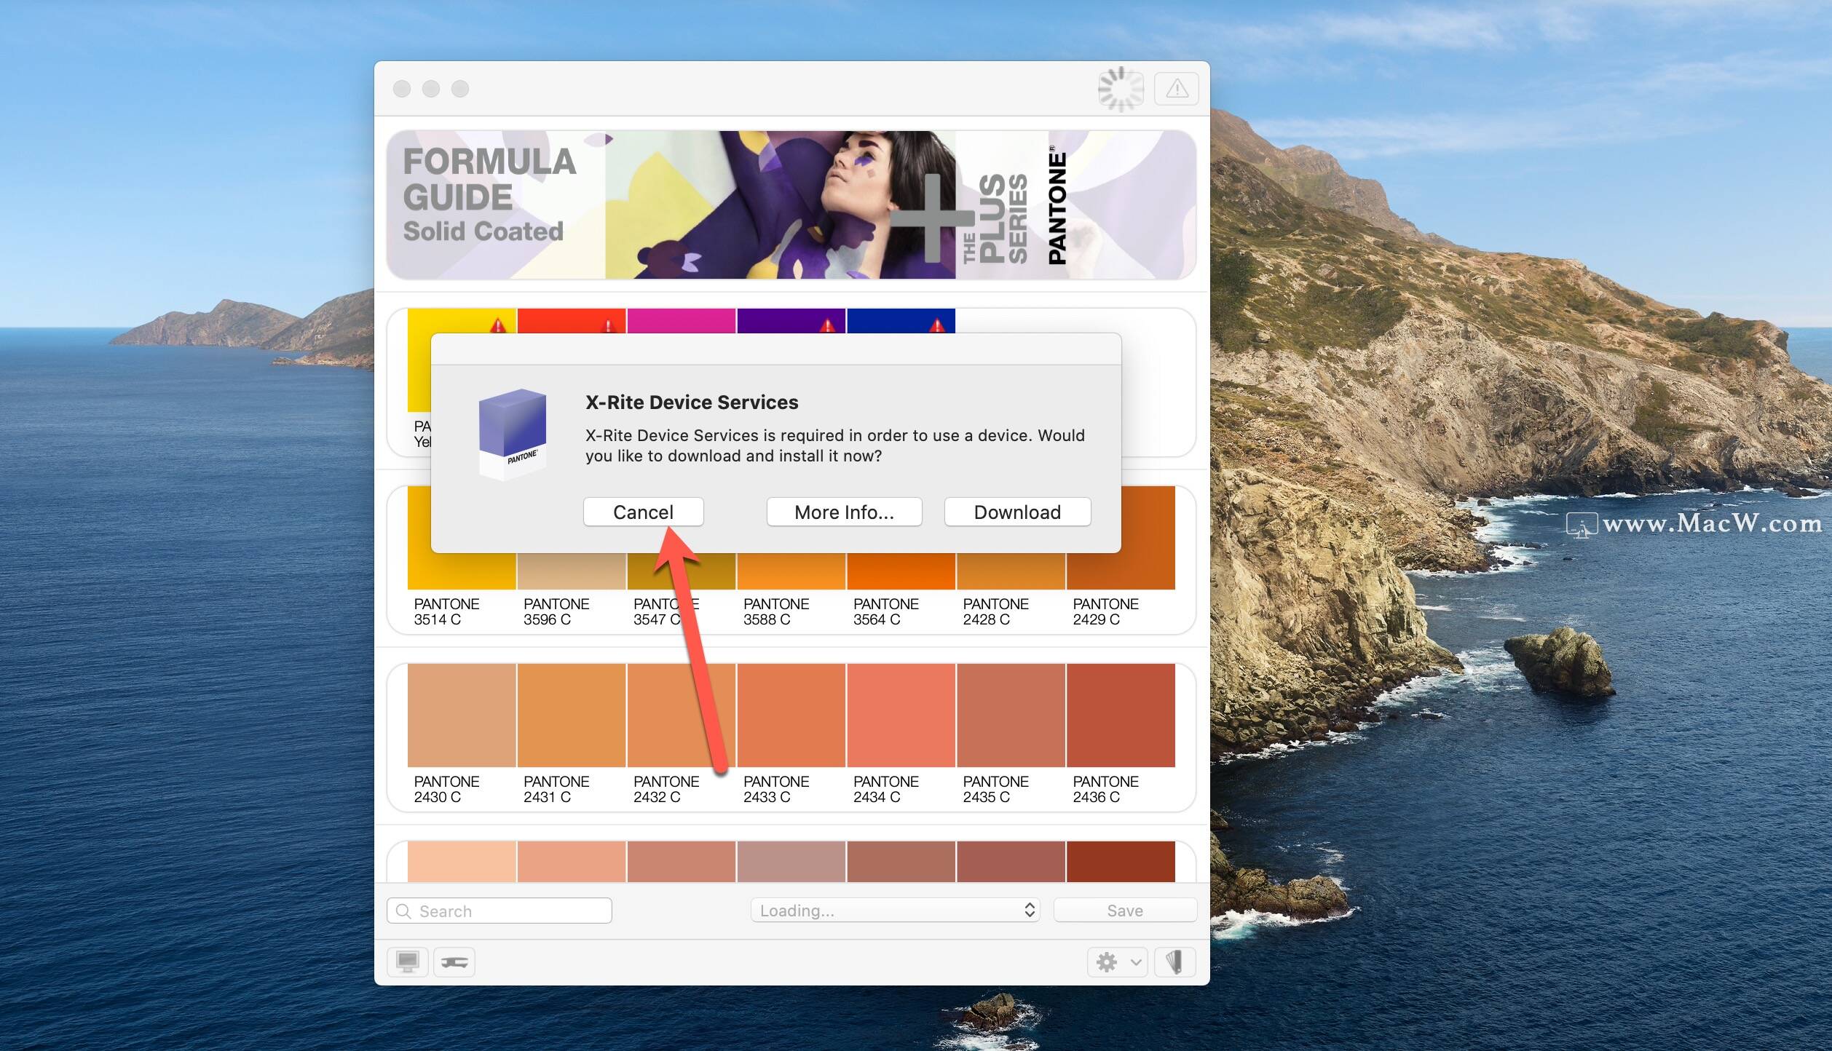Click warning marker on blue swatch
The width and height of the screenshot is (1832, 1051).
click(x=937, y=325)
